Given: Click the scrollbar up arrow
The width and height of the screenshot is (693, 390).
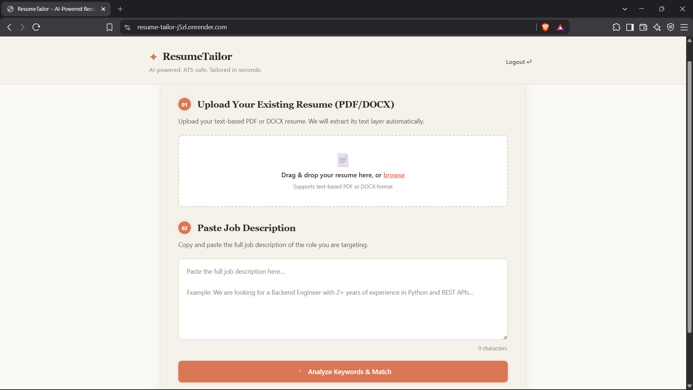Looking at the screenshot, I should 689,40.
